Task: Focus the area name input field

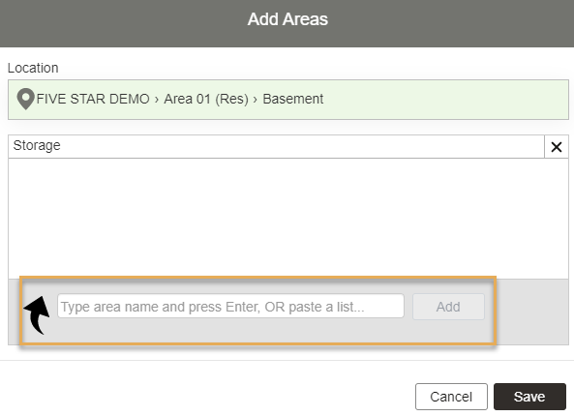Action: (230, 307)
